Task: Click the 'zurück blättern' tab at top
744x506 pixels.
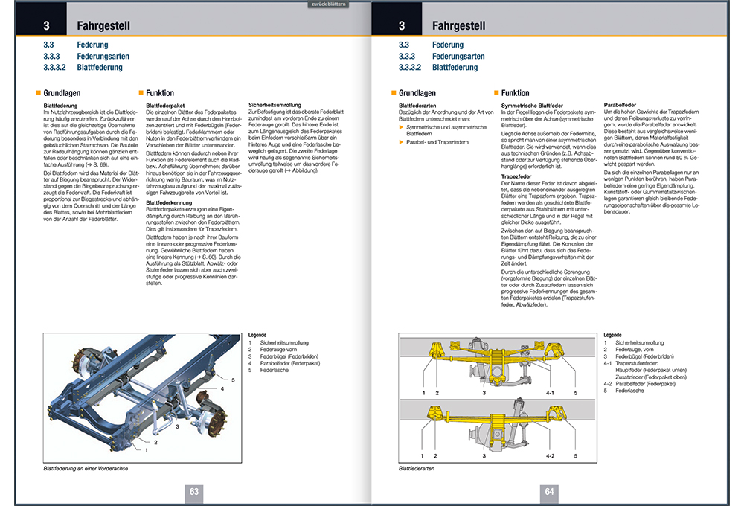Action: point(333,4)
